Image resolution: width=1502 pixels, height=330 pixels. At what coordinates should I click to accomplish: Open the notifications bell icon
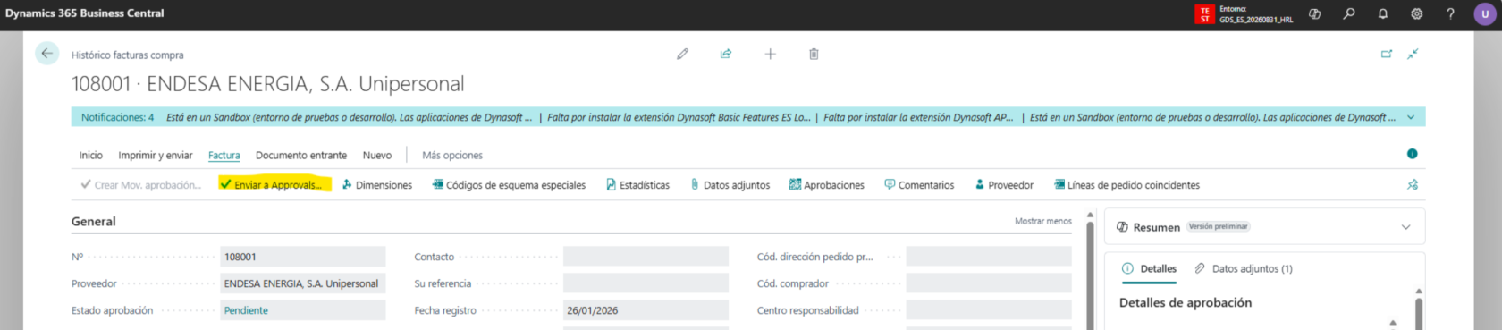1383,13
